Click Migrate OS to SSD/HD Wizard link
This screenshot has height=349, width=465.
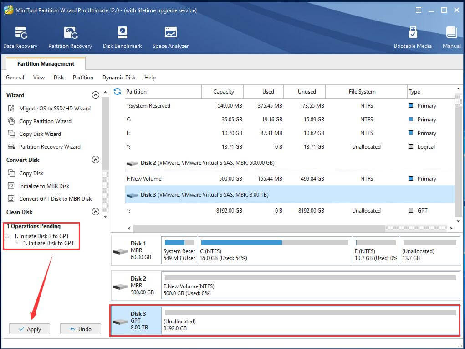pyautogui.click(x=55, y=109)
